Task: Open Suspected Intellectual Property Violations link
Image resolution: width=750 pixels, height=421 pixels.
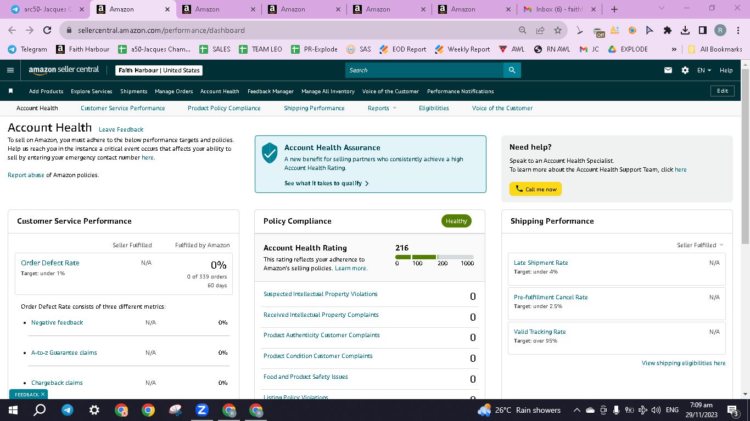Action: [321, 294]
